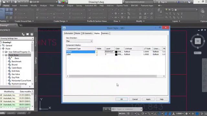Click the Move tool icon in Modify panel

tap(129, 10)
